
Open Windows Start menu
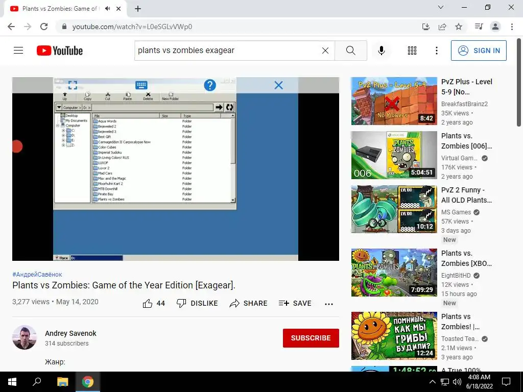12,382
